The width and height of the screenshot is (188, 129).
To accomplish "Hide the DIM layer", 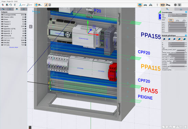I will [2, 43].
